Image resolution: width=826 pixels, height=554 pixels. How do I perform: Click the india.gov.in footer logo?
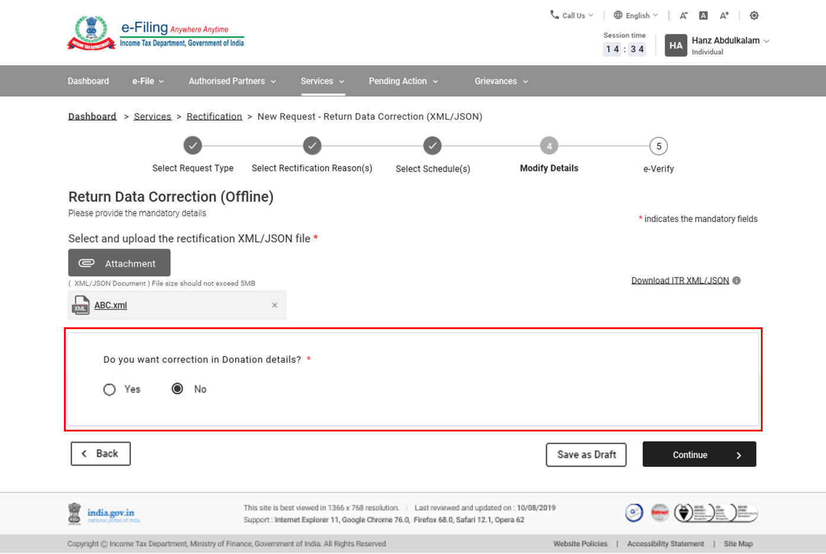click(x=104, y=514)
